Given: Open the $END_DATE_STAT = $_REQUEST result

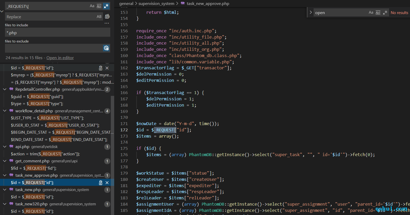Looking at the screenshot, I should coord(59,140).
